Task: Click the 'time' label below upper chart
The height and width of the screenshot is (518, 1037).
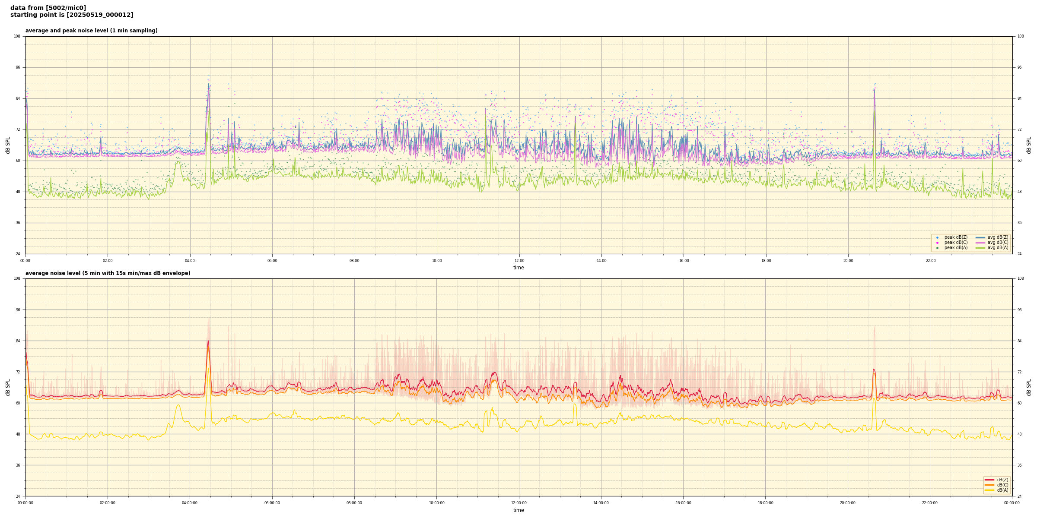Action: point(518,268)
